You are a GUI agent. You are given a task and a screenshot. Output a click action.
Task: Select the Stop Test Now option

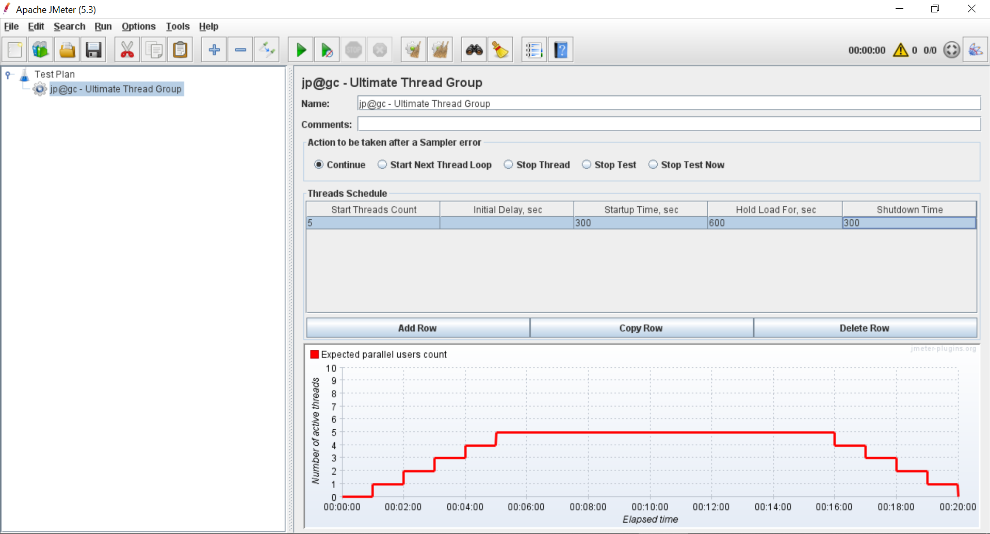(x=653, y=165)
